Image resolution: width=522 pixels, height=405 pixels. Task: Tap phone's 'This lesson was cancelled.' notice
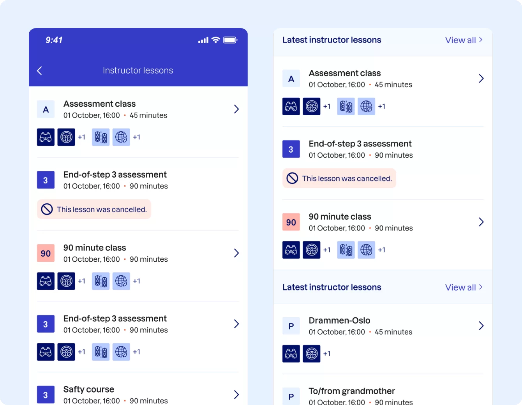[x=94, y=210]
